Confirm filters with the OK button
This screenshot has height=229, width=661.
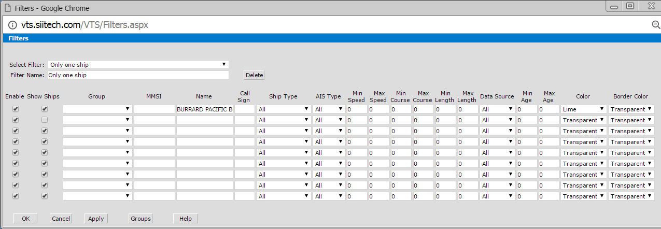25,219
